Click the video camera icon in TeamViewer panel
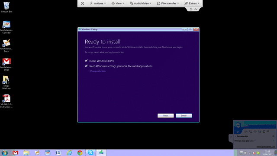277x156 pixels. (246, 131)
